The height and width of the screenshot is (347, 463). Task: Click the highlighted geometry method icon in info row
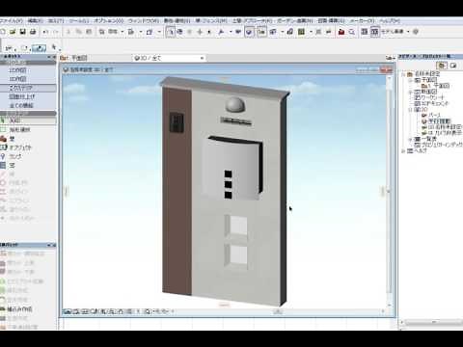pyautogui.click(x=39, y=48)
